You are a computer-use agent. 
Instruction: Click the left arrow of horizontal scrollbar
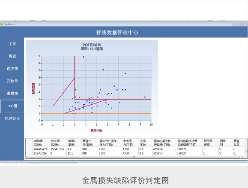[27, 157]
